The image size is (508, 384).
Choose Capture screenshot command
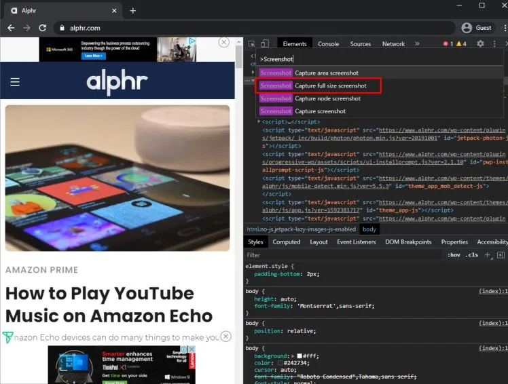pos(380,111)
